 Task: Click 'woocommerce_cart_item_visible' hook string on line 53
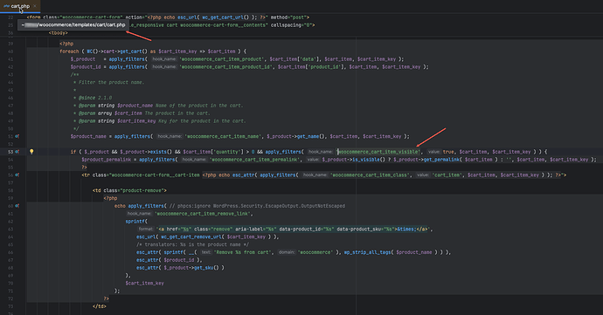pyautogui.click(x=378, y=152)
